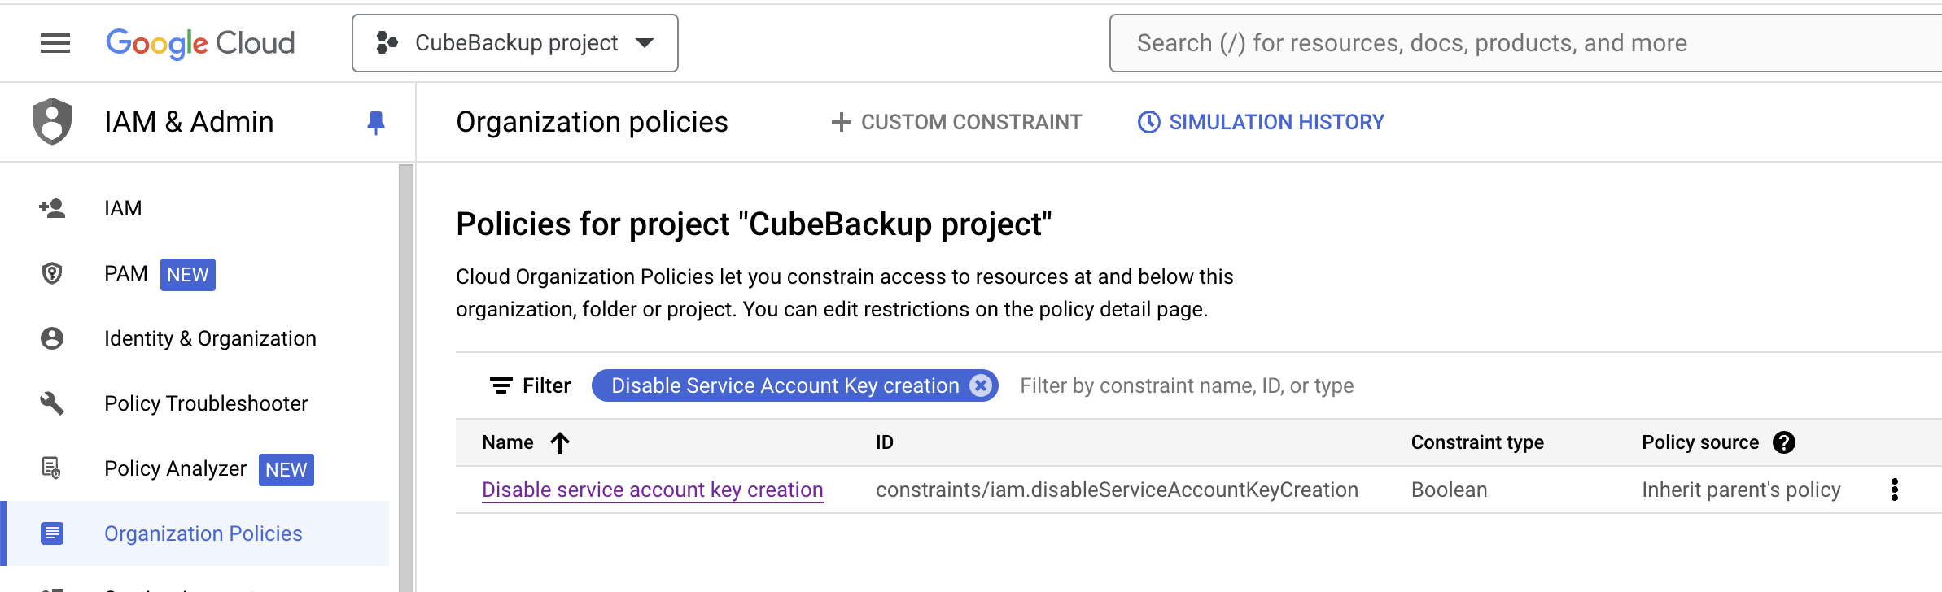Click the clock icon beside Simulation History
This screenshot has height=592, width=1942.
(x=1148, y=122)
